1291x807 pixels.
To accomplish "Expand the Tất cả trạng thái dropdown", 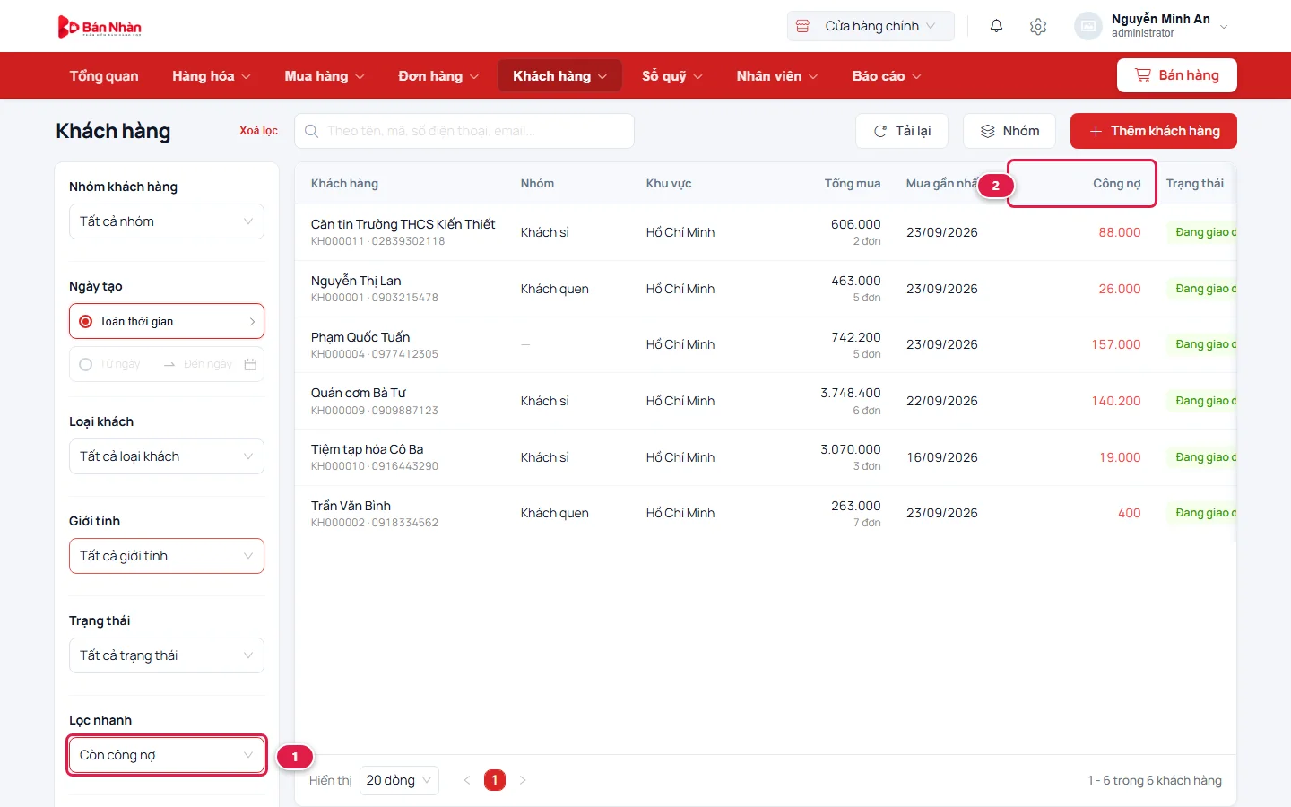I will [x=167, y=655].
